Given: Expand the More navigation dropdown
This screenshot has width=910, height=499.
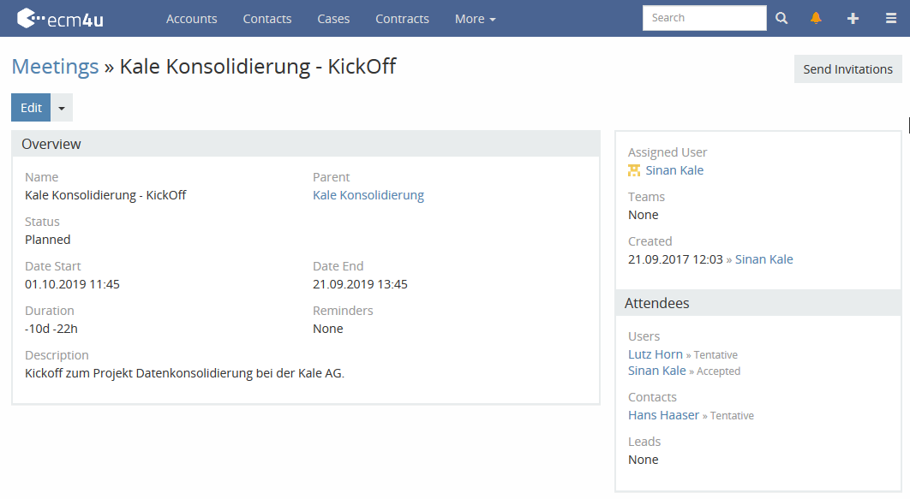Looking at the screenshot, I should coord(475,18).
